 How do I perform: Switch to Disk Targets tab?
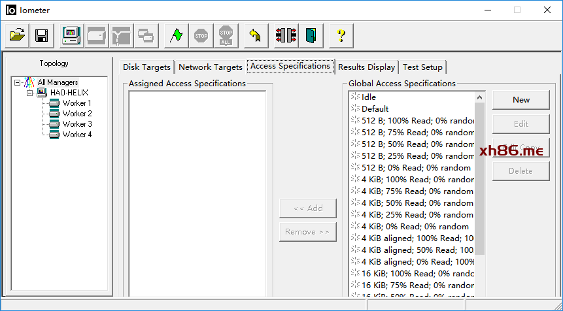coord(146,67)
